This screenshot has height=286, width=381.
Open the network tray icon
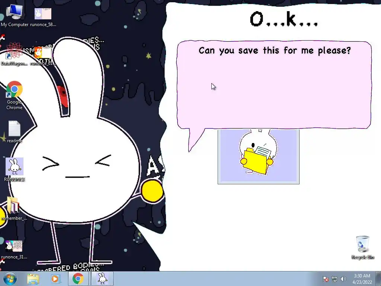(x=334, y=279)
